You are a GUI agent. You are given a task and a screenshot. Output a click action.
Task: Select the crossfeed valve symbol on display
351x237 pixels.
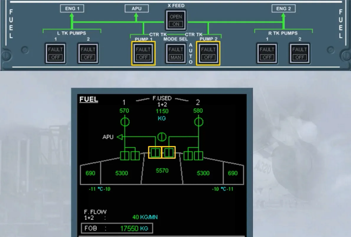(x=161, y=137)
